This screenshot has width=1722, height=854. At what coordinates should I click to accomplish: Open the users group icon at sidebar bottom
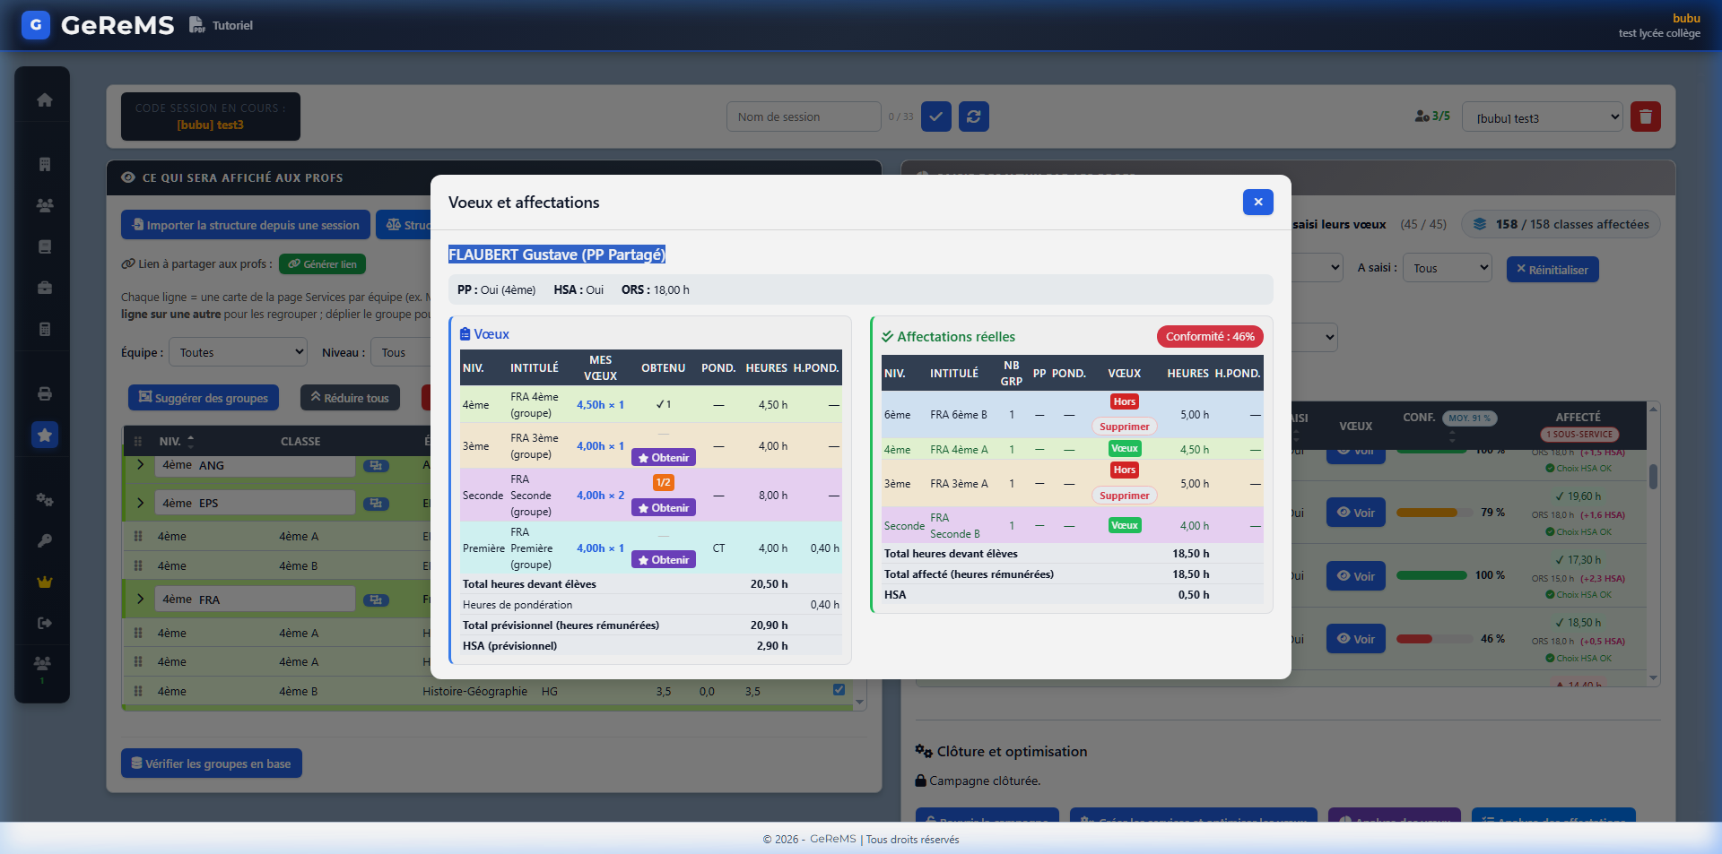[x=42, y=663]
